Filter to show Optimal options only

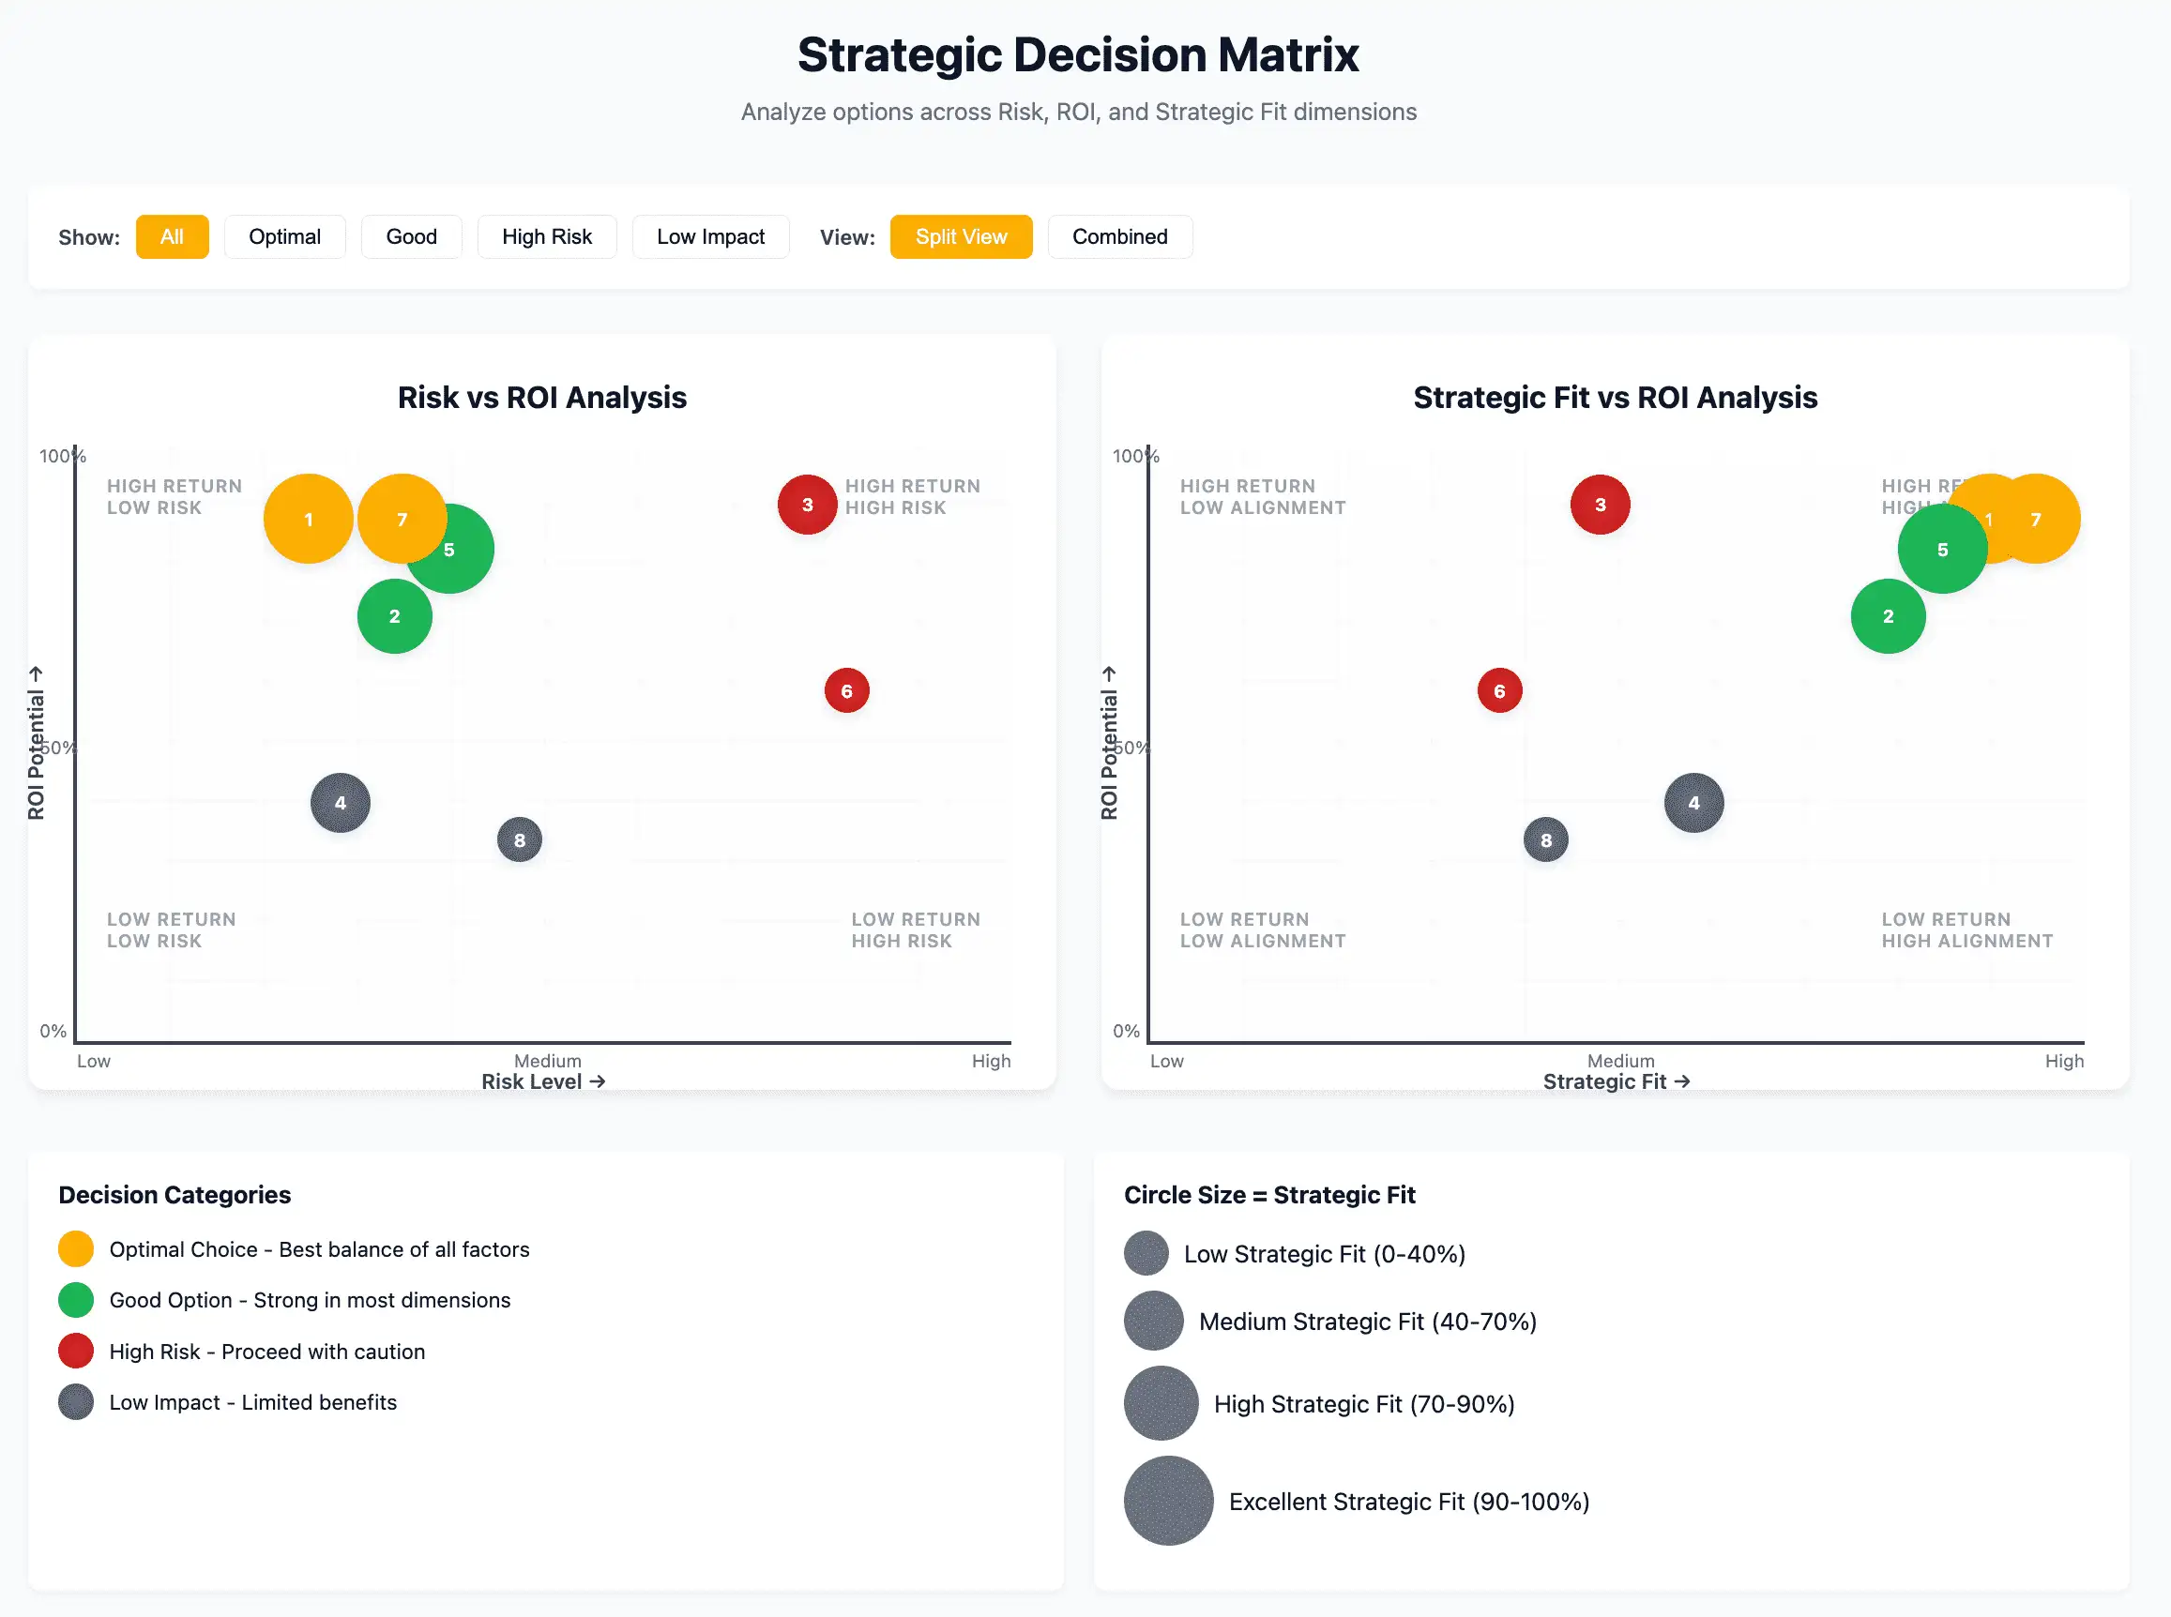click(x=284, y=237)
